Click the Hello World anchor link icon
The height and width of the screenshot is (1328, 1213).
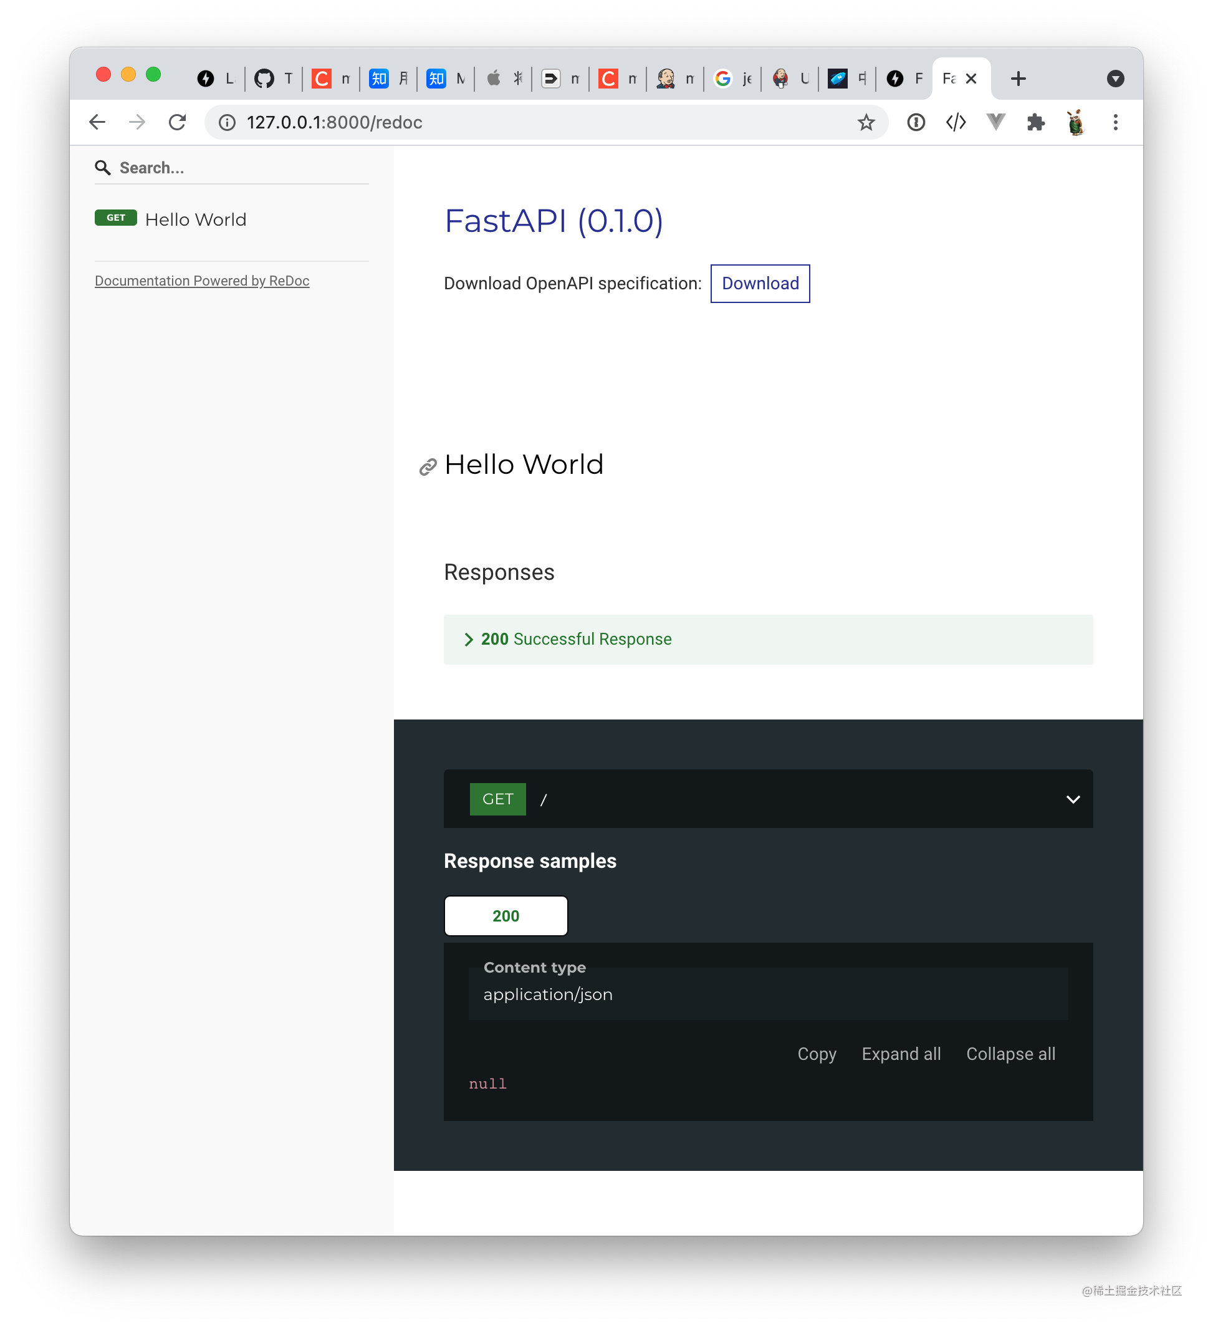(428, 467)
